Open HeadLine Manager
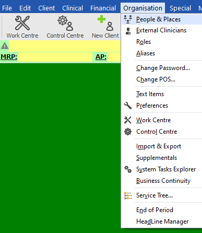This screenshot has height=233, width=202. (162, 222)
